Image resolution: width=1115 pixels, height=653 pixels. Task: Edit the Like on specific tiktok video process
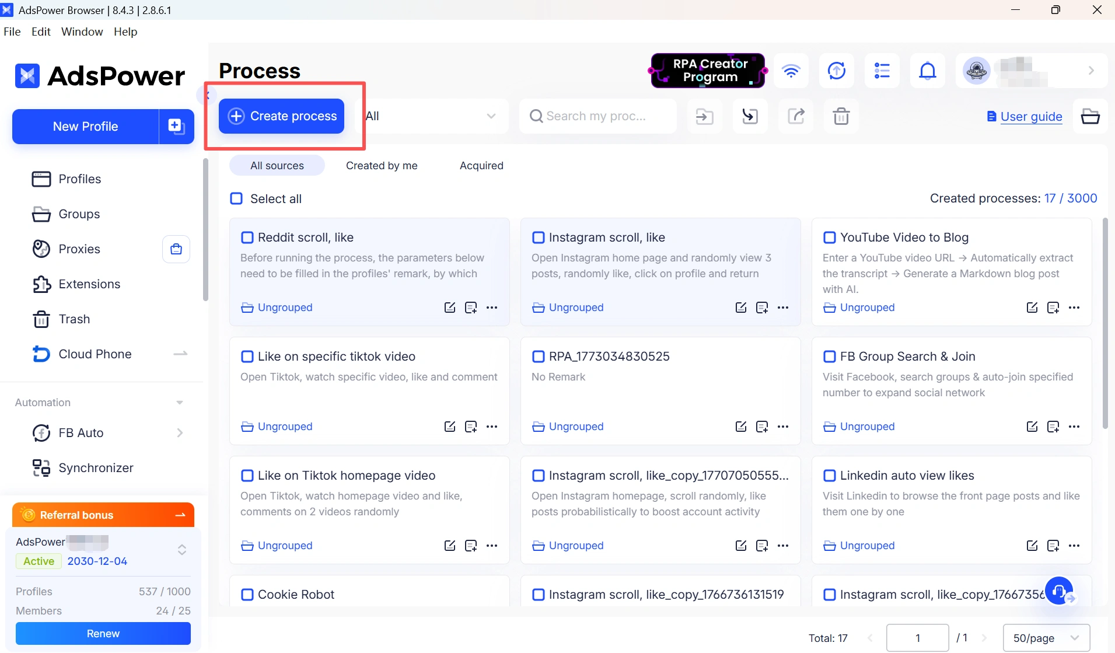pyautogui.click(x=450, y=427)
